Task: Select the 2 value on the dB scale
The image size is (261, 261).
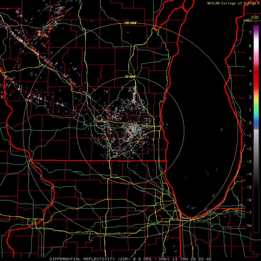Action: pos(250,97)
